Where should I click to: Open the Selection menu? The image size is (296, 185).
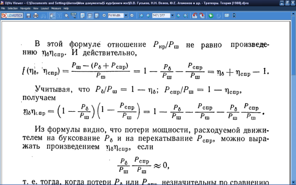click(13, 8)
